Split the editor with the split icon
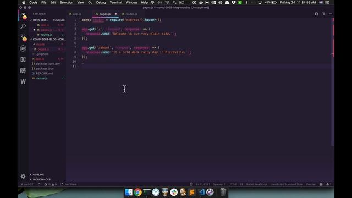Screen dimensions: 352x198 coord(323,14)
